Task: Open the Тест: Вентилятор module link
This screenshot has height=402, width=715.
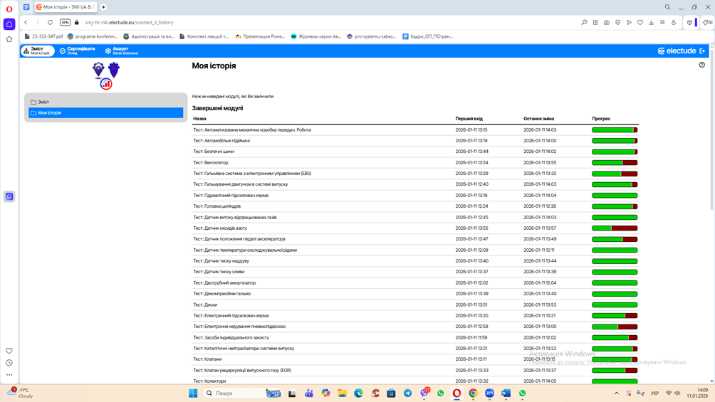Action: click(211, 162)
